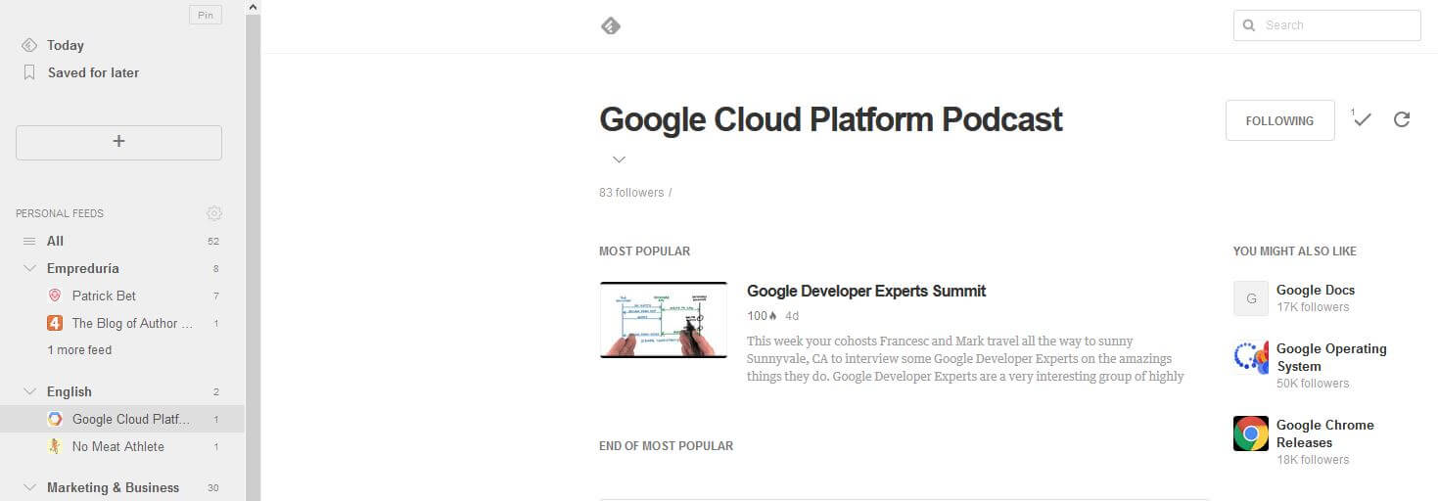
Task: Click the Google Chrome Releases icon
Action: (1251, 433)
